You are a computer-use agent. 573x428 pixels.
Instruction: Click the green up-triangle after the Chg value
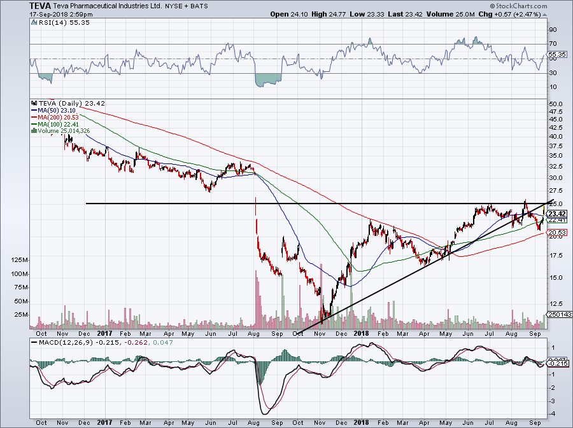[x=545, y=15]
